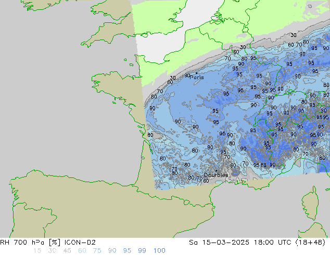The image size is (330, 255).
Task: Click the forecast run label '(18+48)'
Action: [310, 243]
